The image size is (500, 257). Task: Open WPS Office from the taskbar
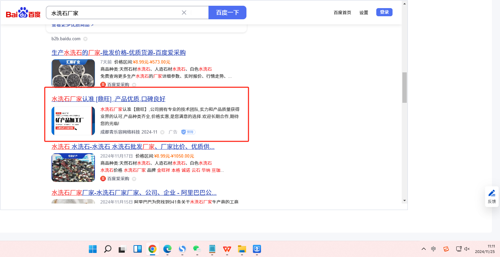point(227,249)
